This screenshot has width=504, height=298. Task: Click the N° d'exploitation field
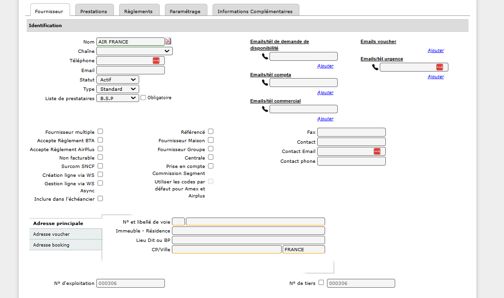pyautogui.click(x=130, y=283)
